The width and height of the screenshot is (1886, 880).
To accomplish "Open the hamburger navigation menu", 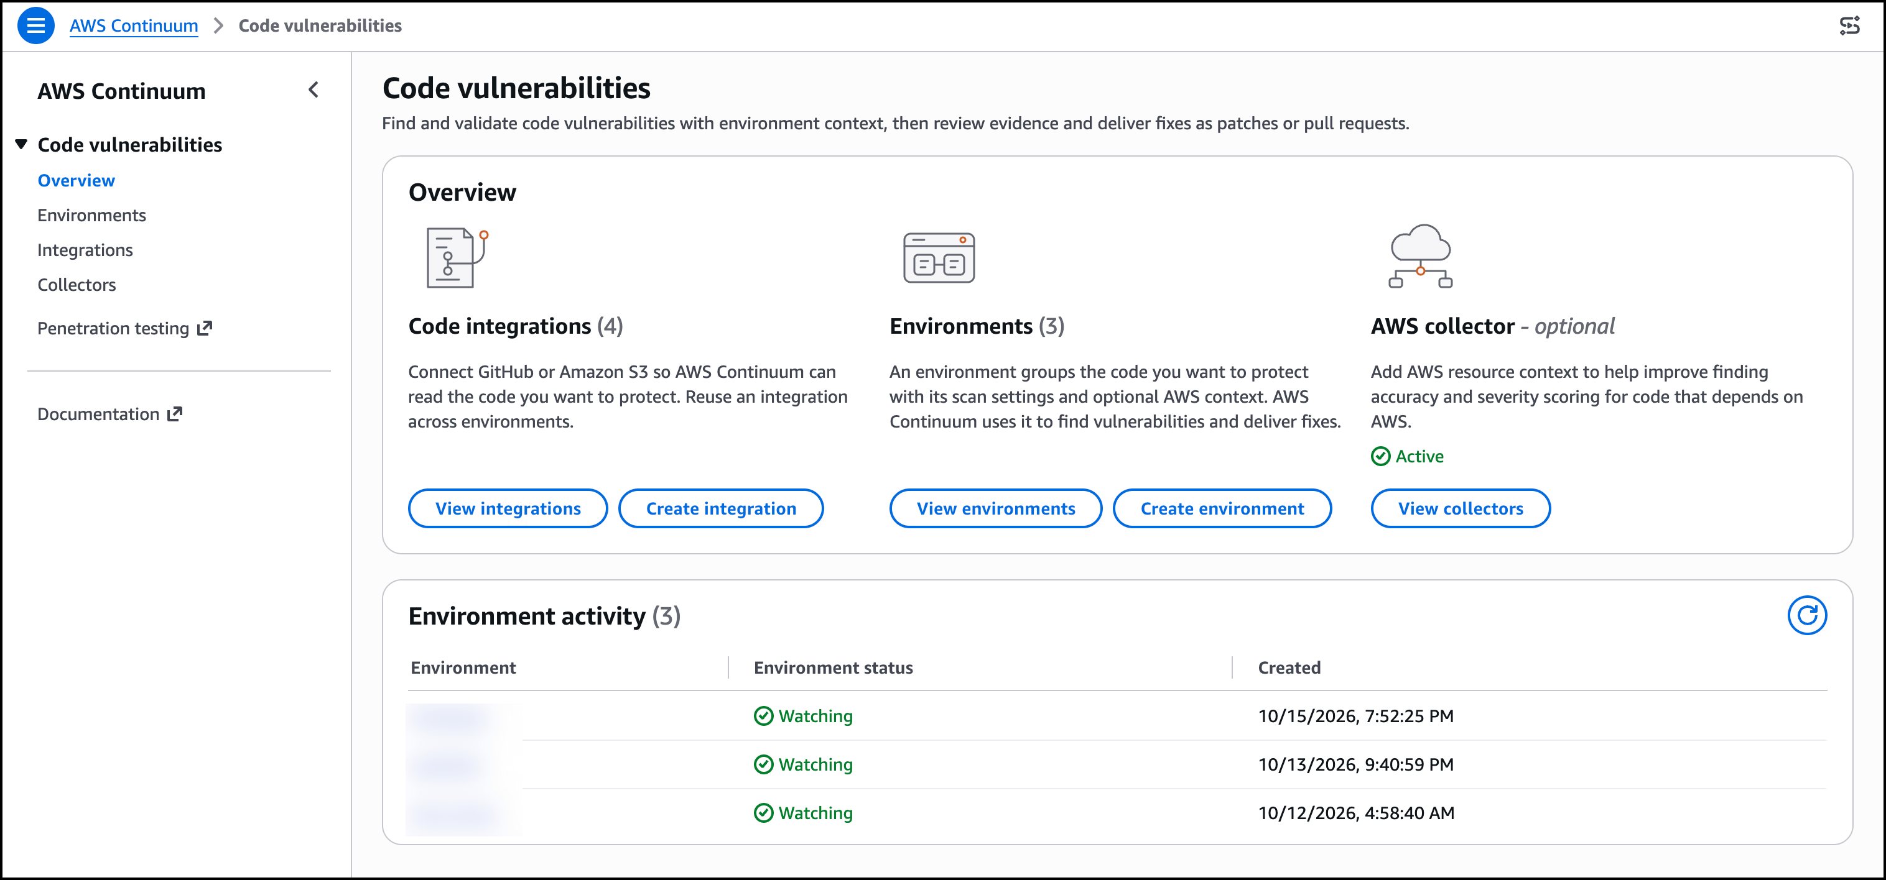I will pos(35,25).
